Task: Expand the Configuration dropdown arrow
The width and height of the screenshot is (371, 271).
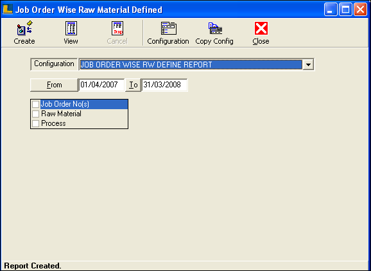Action: click(x=308, y=64)
